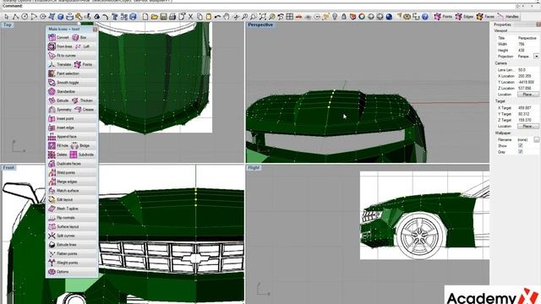Click Fit to curves

pos(62,55)
